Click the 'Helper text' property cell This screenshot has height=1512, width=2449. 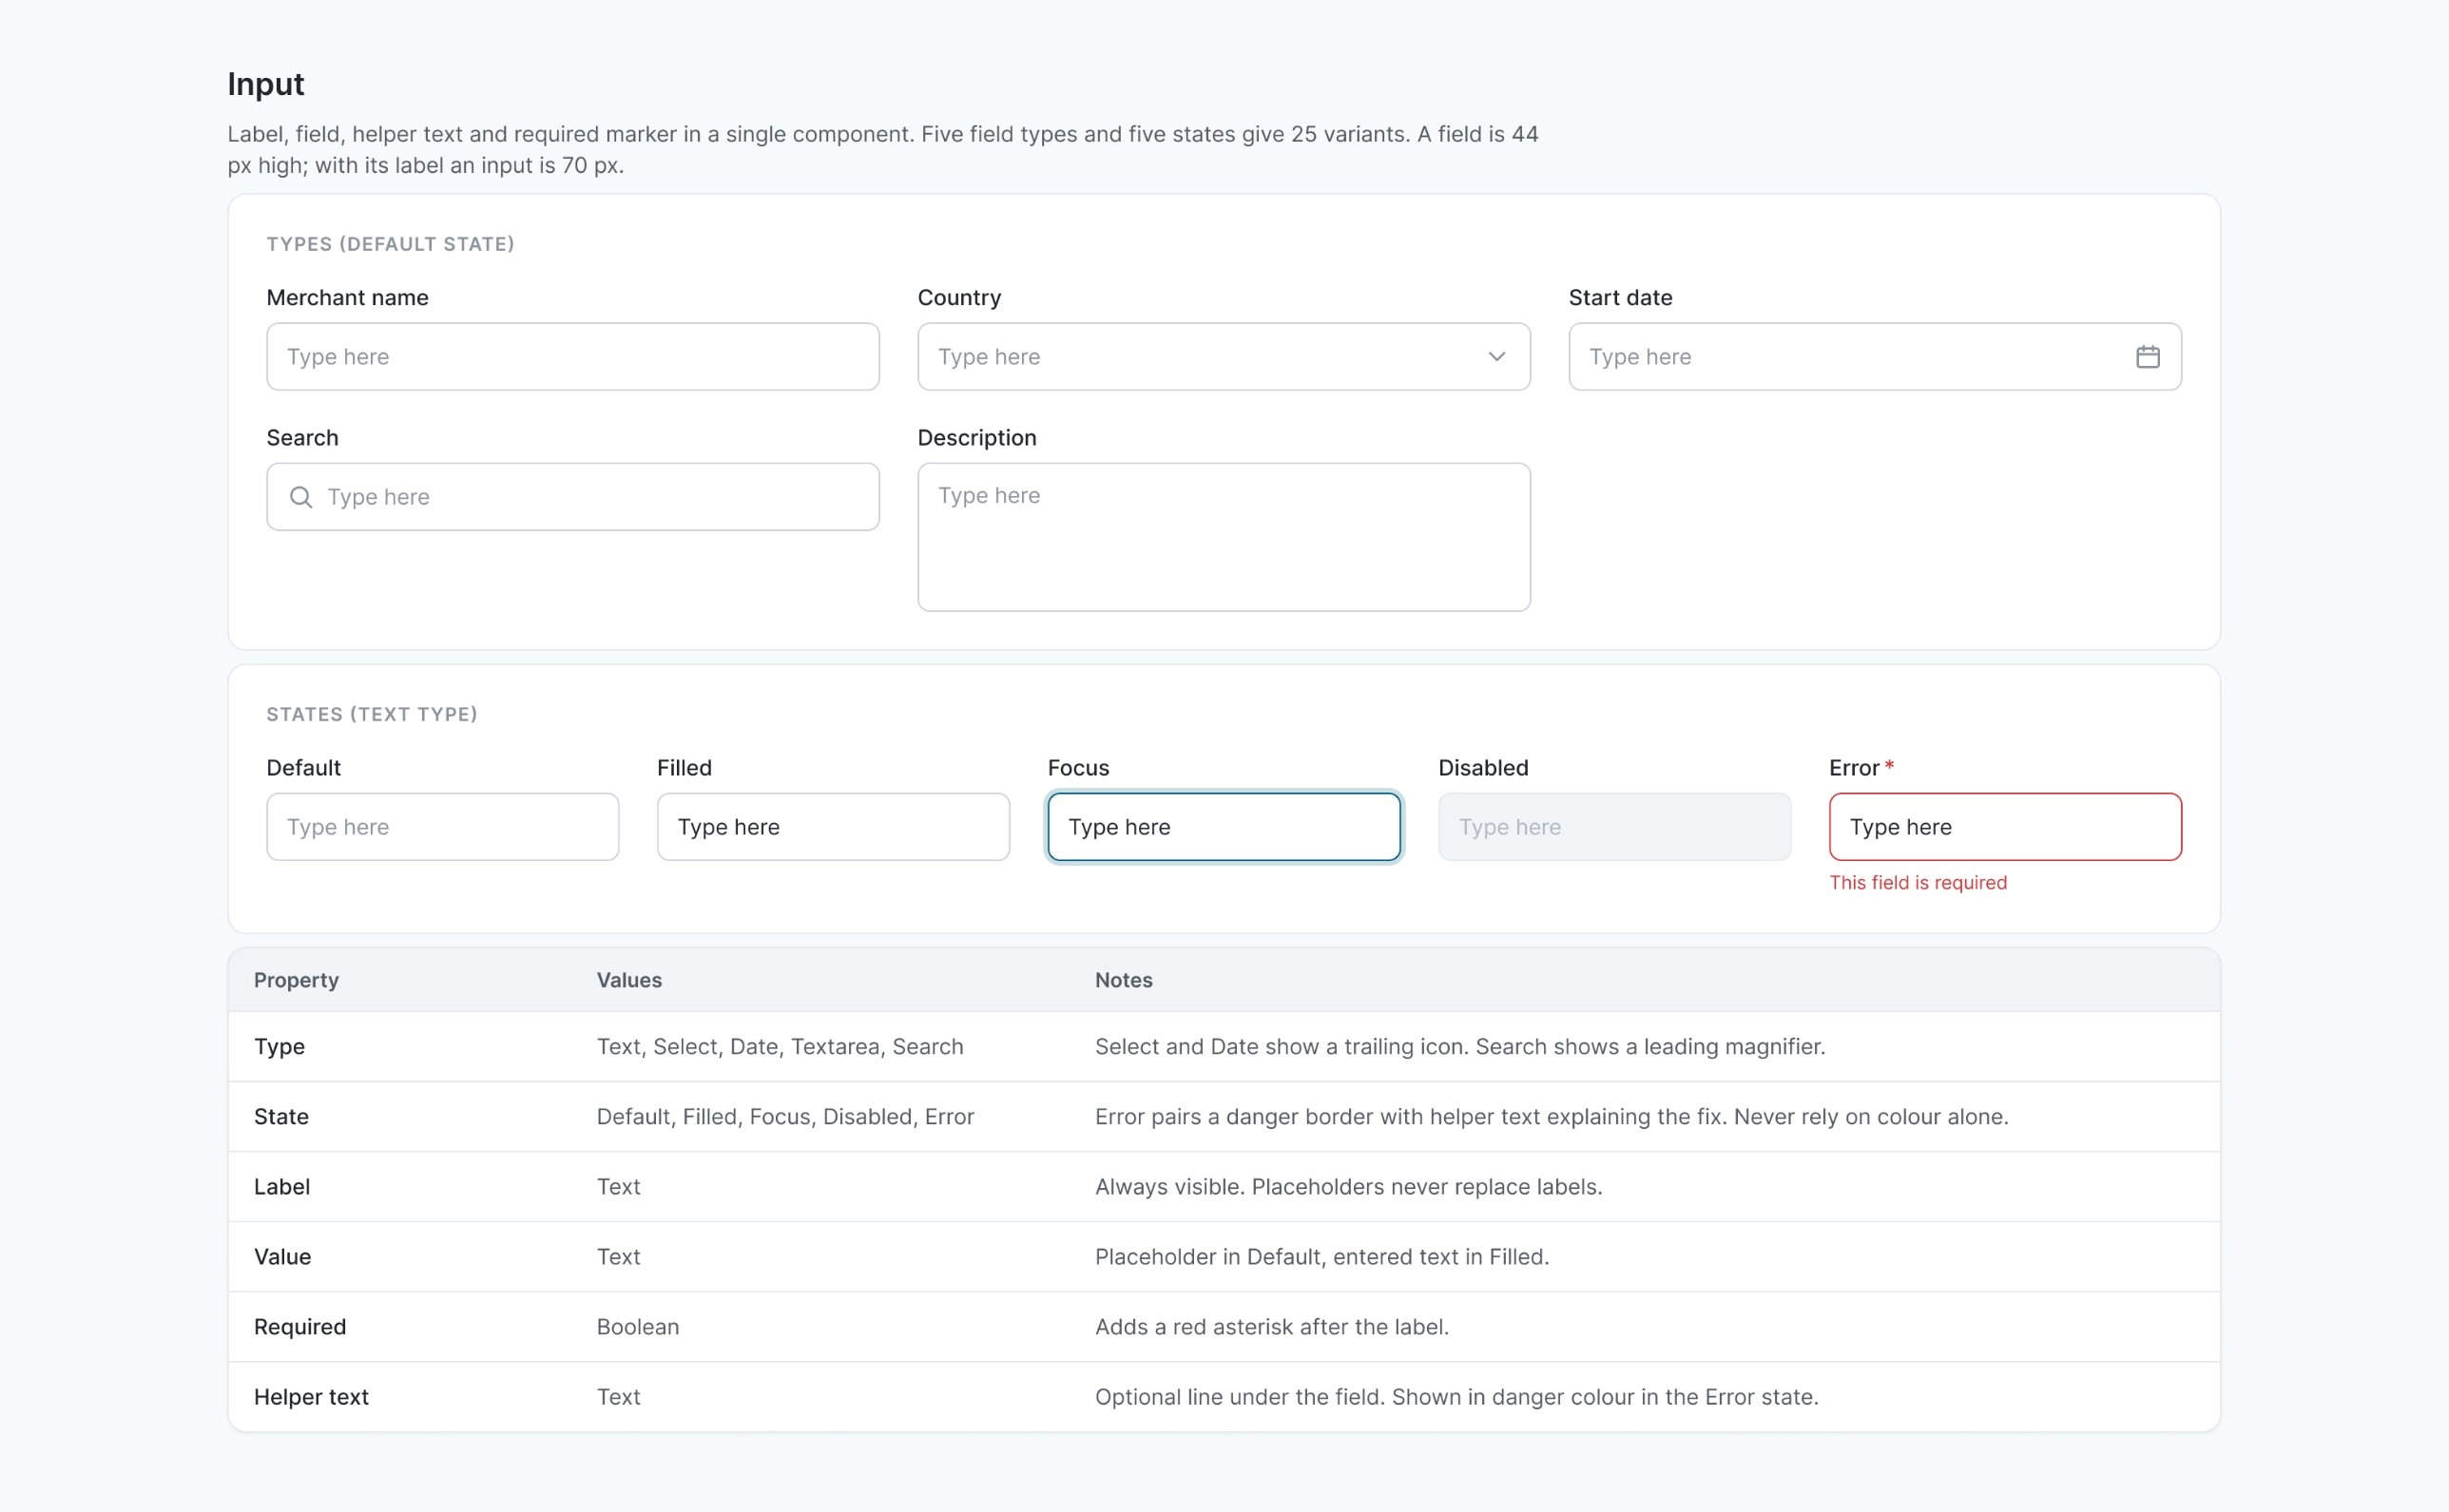coord(311,1397)
